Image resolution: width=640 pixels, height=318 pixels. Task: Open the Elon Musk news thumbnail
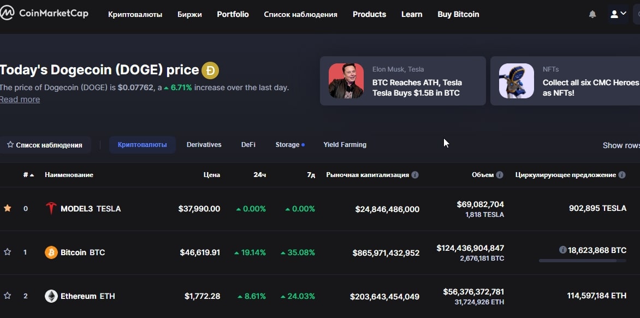[346, 81]
